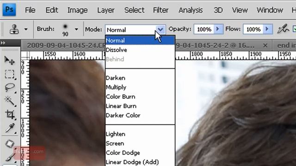Select the Rectangular Marquee tool
Screen dimensions: 296x166
pos(9,74)
